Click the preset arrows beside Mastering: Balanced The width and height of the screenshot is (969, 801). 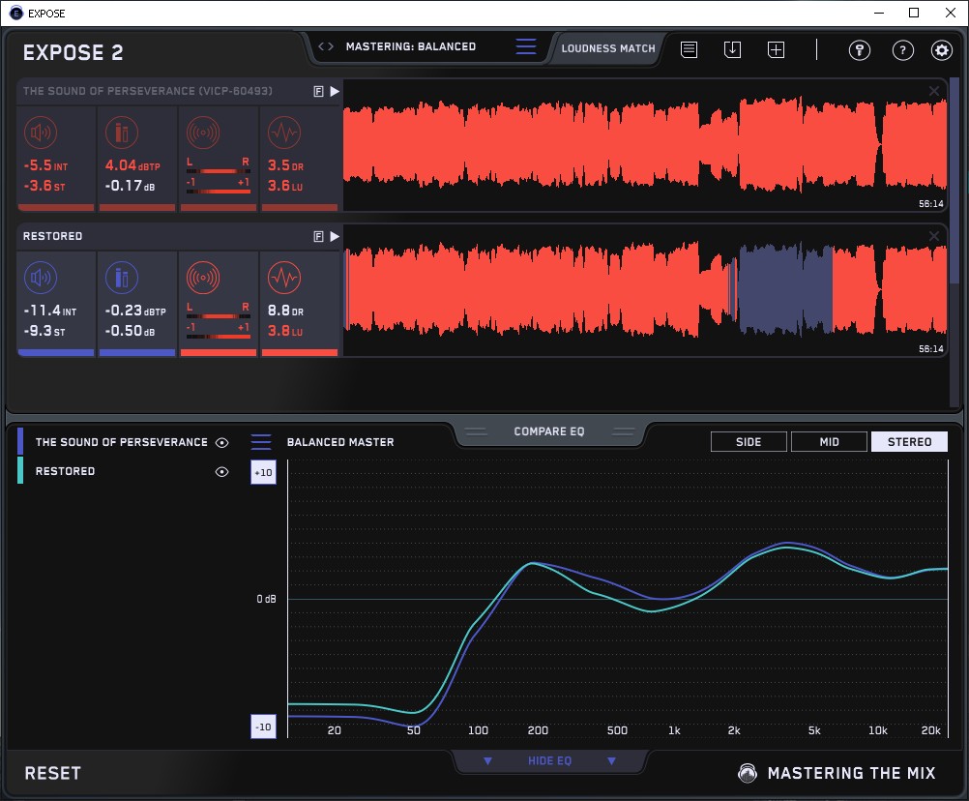pos(326,46)
